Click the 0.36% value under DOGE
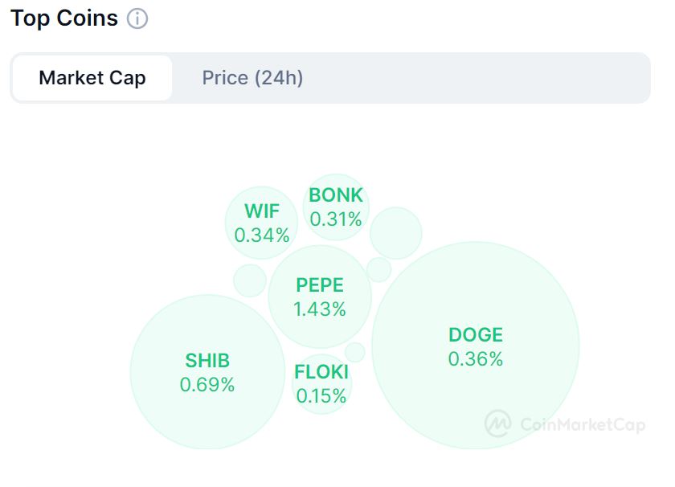This screenshot has width=675, height=487. [476, 359]
